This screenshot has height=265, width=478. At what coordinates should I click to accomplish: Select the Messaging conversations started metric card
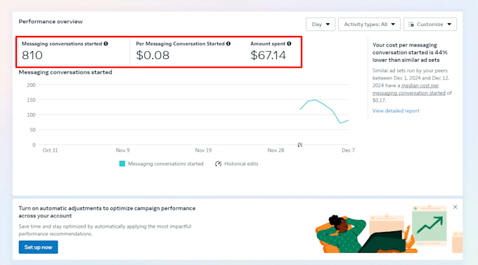coord(74,51)
